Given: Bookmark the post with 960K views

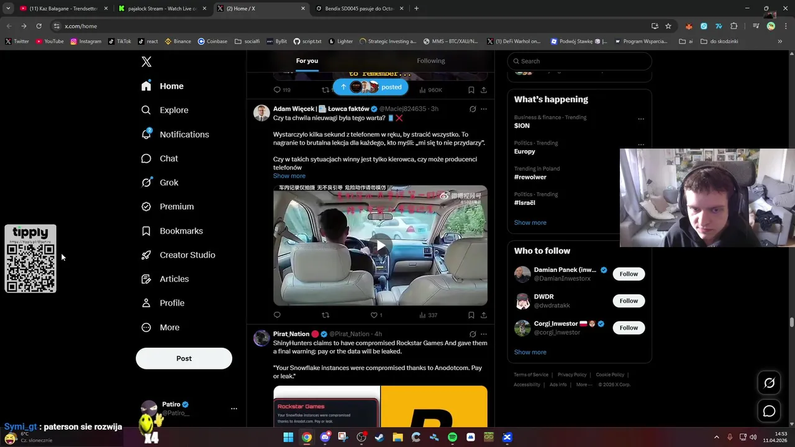Looking at the screenshot, I should [471, 90].
